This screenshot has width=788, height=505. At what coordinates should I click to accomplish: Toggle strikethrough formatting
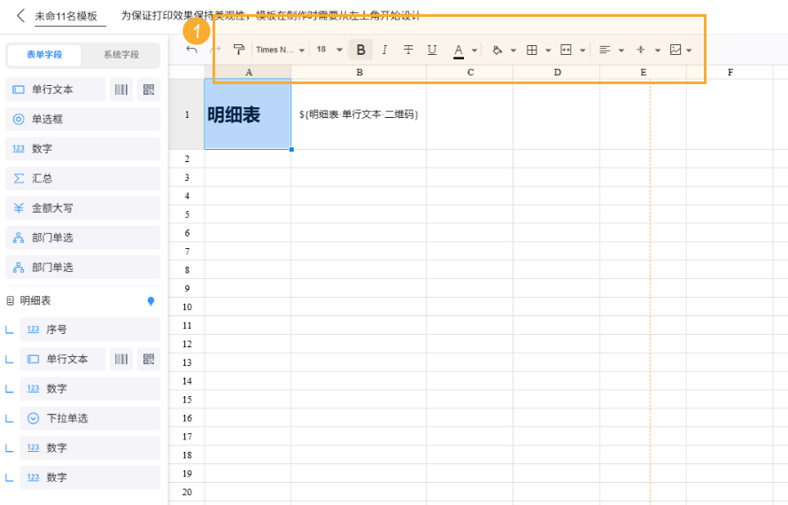coord(408,50)
